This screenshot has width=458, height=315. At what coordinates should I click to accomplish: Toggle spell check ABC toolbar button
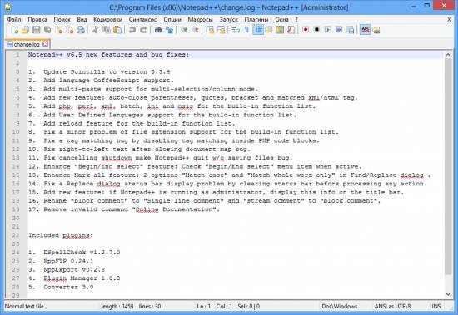pyautogui.click(x=365, y=30)
